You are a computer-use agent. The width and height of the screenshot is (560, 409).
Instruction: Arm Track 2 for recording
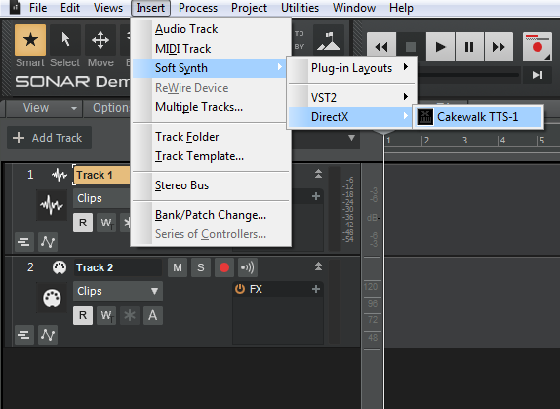tap(224, 267)
